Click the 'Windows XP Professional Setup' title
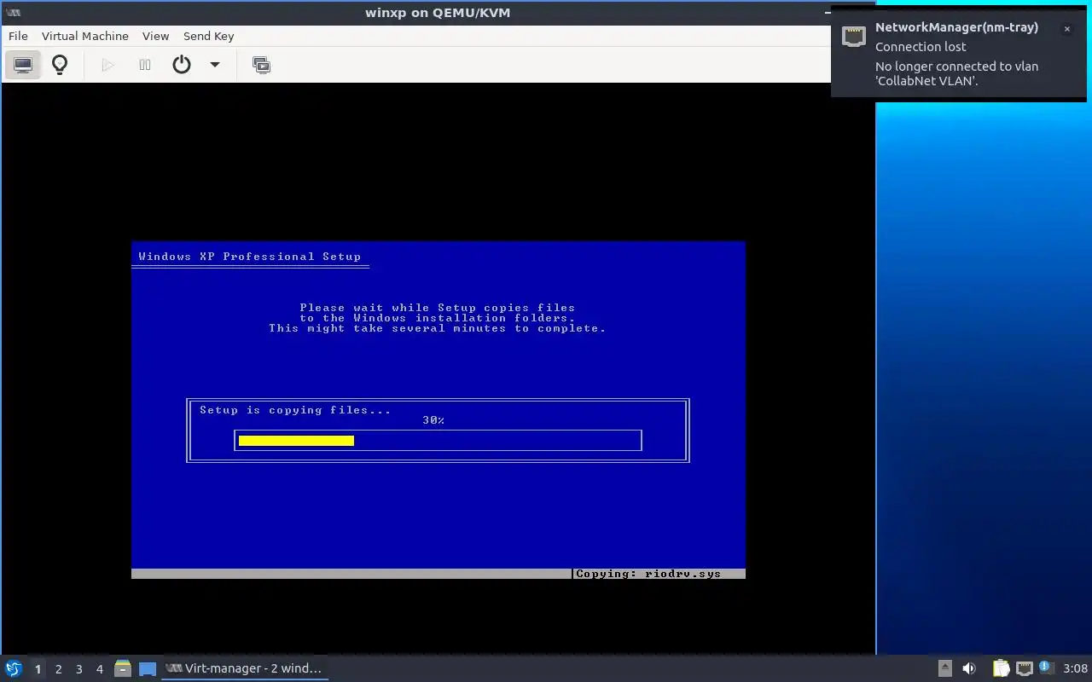The image size is (1092, 682). click(250, 257)
